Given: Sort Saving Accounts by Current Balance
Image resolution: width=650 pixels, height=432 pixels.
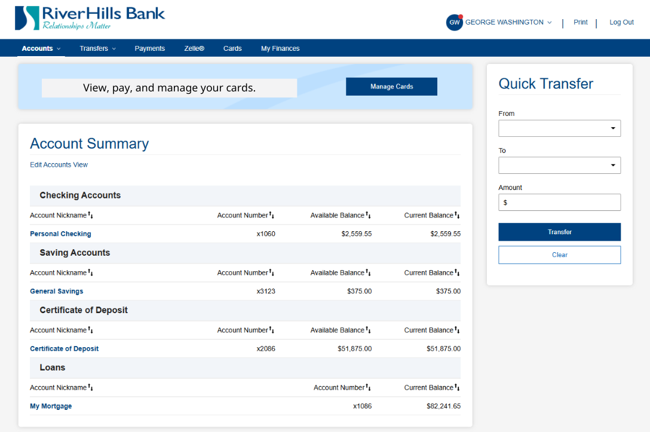Looking at the screenshot, I should point(432,273).
